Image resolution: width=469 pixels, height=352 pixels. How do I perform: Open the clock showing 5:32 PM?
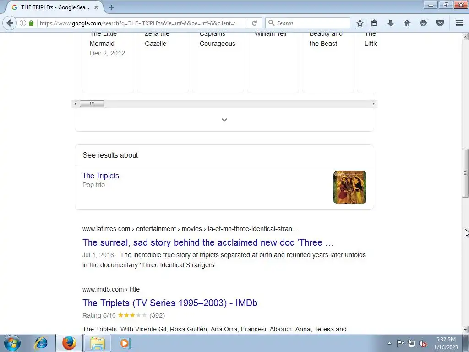[x=446, y=343]
